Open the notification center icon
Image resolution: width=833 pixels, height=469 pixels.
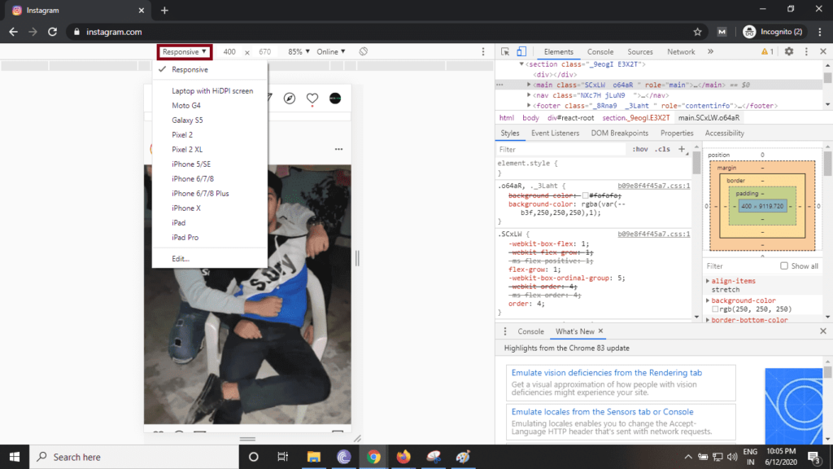pos(813,457)
